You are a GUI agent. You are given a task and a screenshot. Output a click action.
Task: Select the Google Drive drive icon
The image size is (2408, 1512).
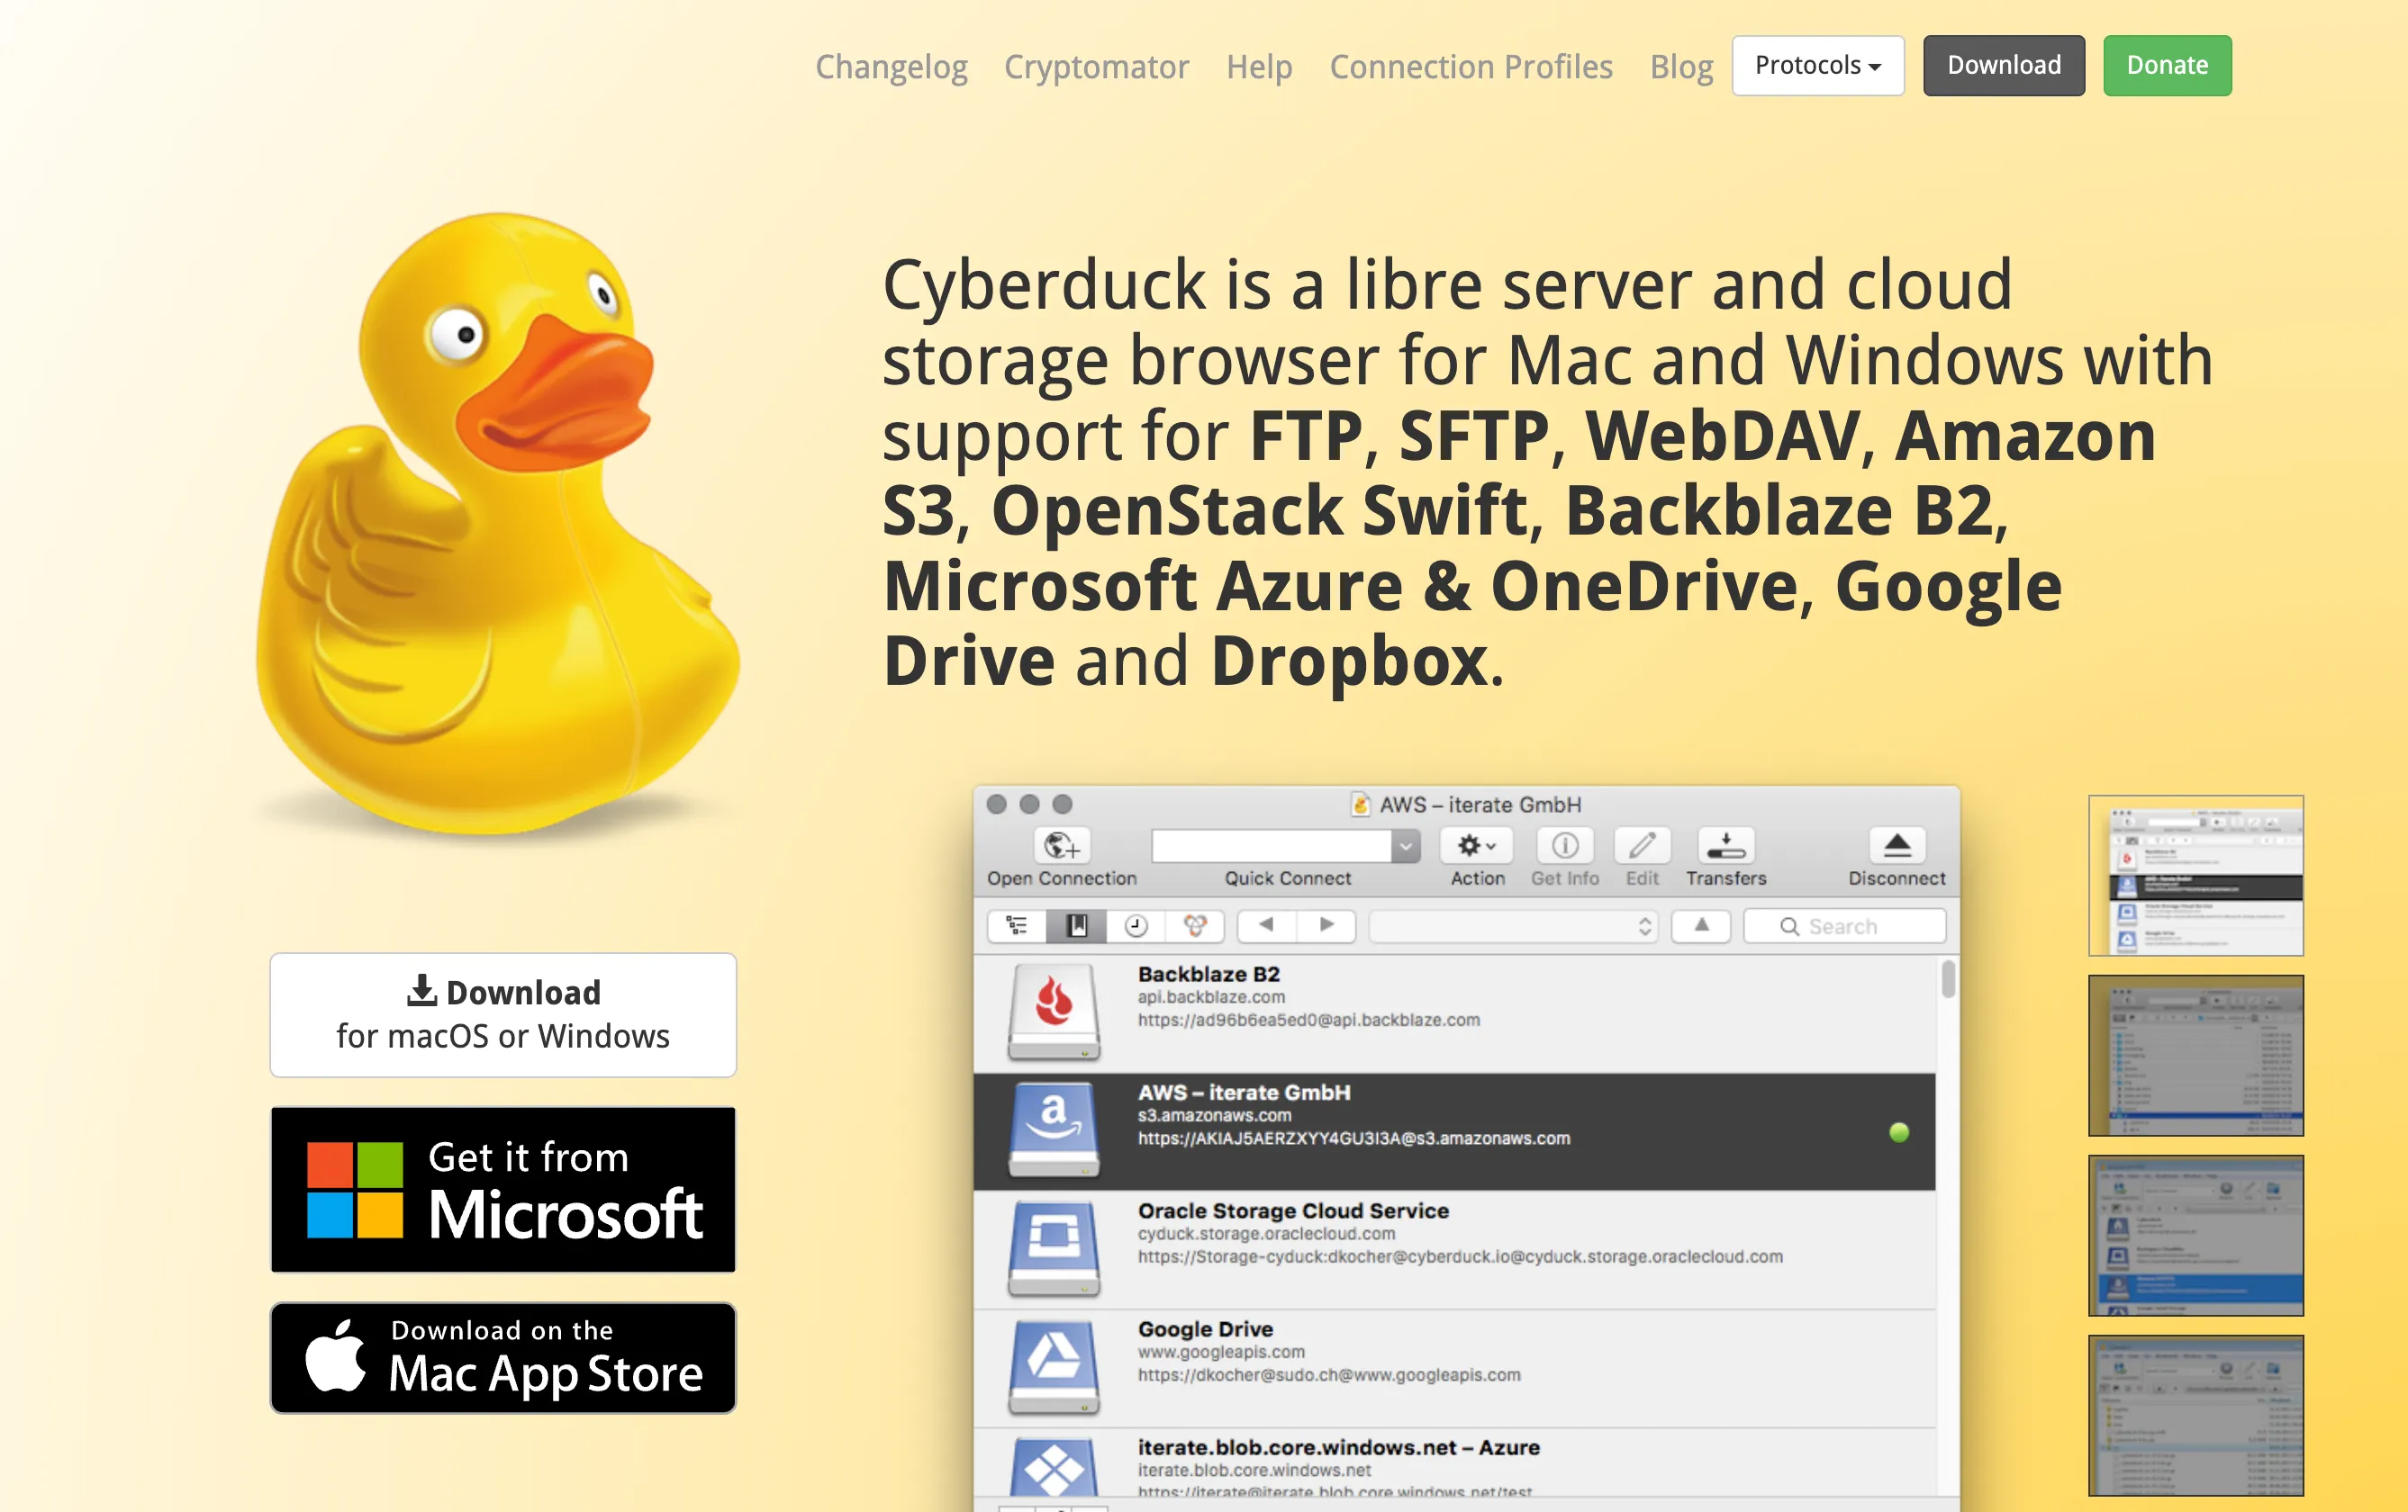pos(1053,1366)
